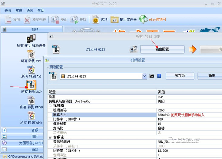Click the music note icon for 音频
222x159 pixels.
click(4, 130)
